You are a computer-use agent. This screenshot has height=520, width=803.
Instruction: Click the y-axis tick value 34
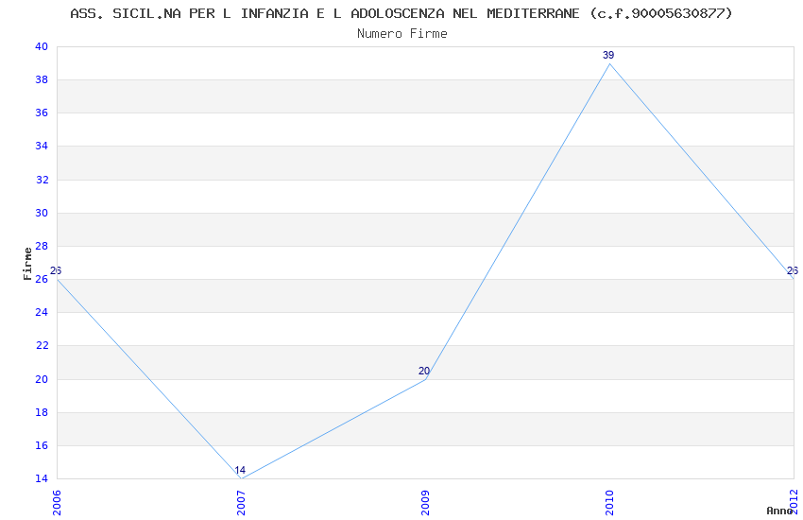(42, 146)
